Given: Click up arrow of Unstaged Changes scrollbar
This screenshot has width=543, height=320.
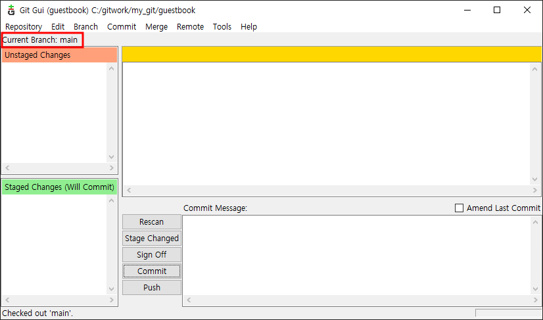Looking at the screenshot, I should click(x=112, y=68).
